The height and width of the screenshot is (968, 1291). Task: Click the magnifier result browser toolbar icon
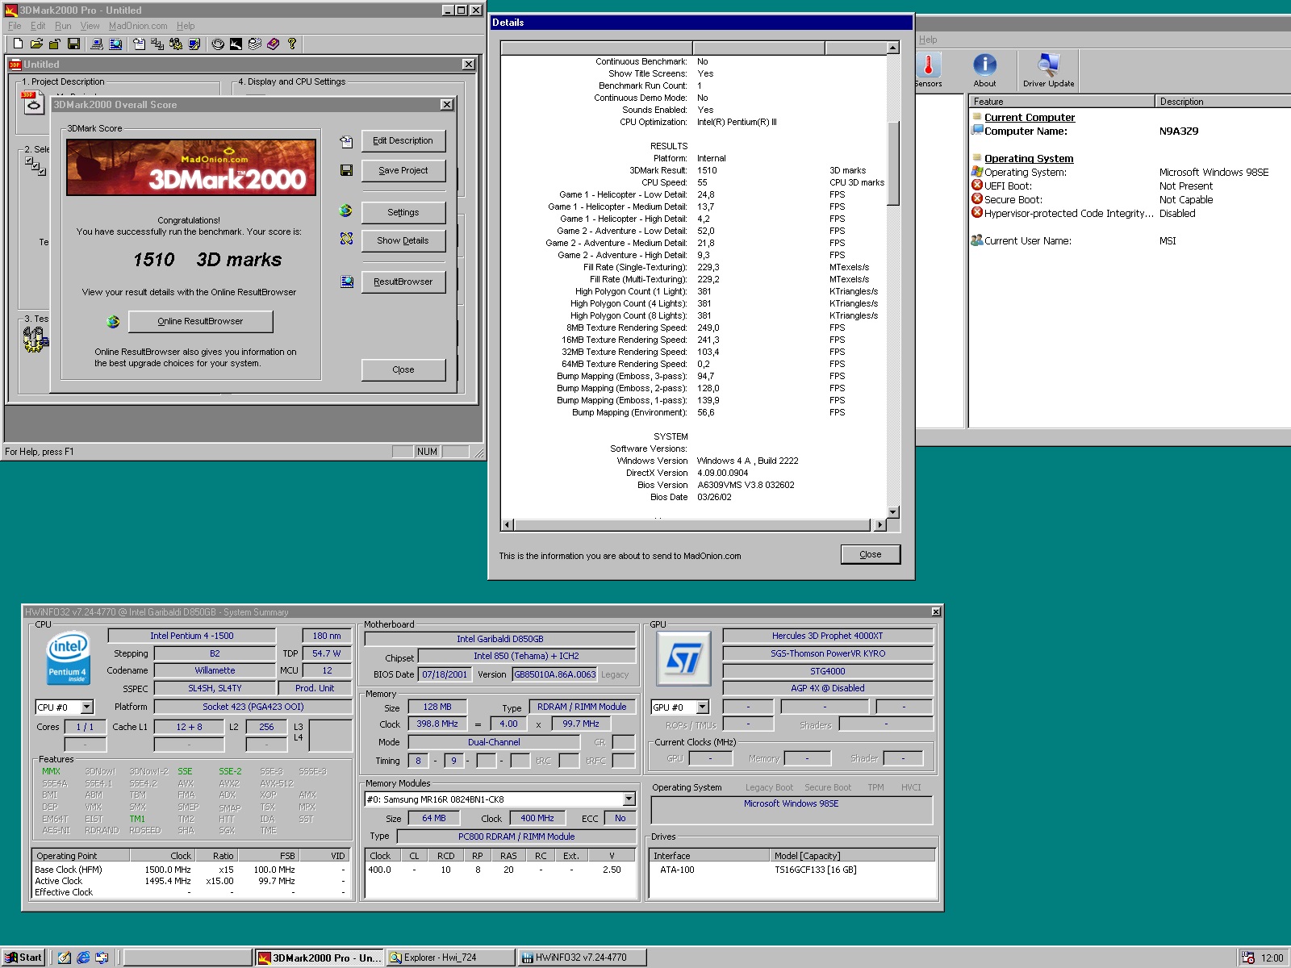115,44
